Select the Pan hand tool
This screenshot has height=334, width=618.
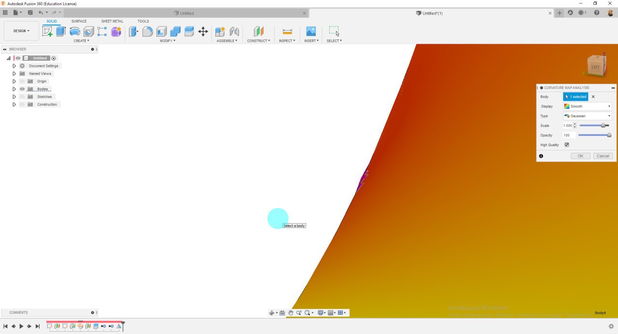(291, 313)
